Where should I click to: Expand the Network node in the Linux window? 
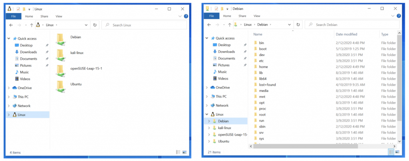9,106
